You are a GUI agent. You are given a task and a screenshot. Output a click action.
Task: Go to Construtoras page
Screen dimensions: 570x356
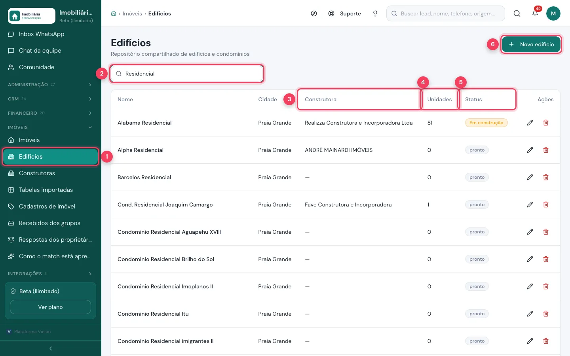pos(51,173)
